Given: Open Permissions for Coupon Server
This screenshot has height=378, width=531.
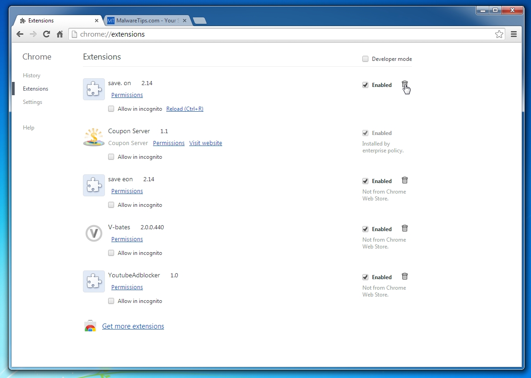Looking at the screenshot, I should 169,143.
